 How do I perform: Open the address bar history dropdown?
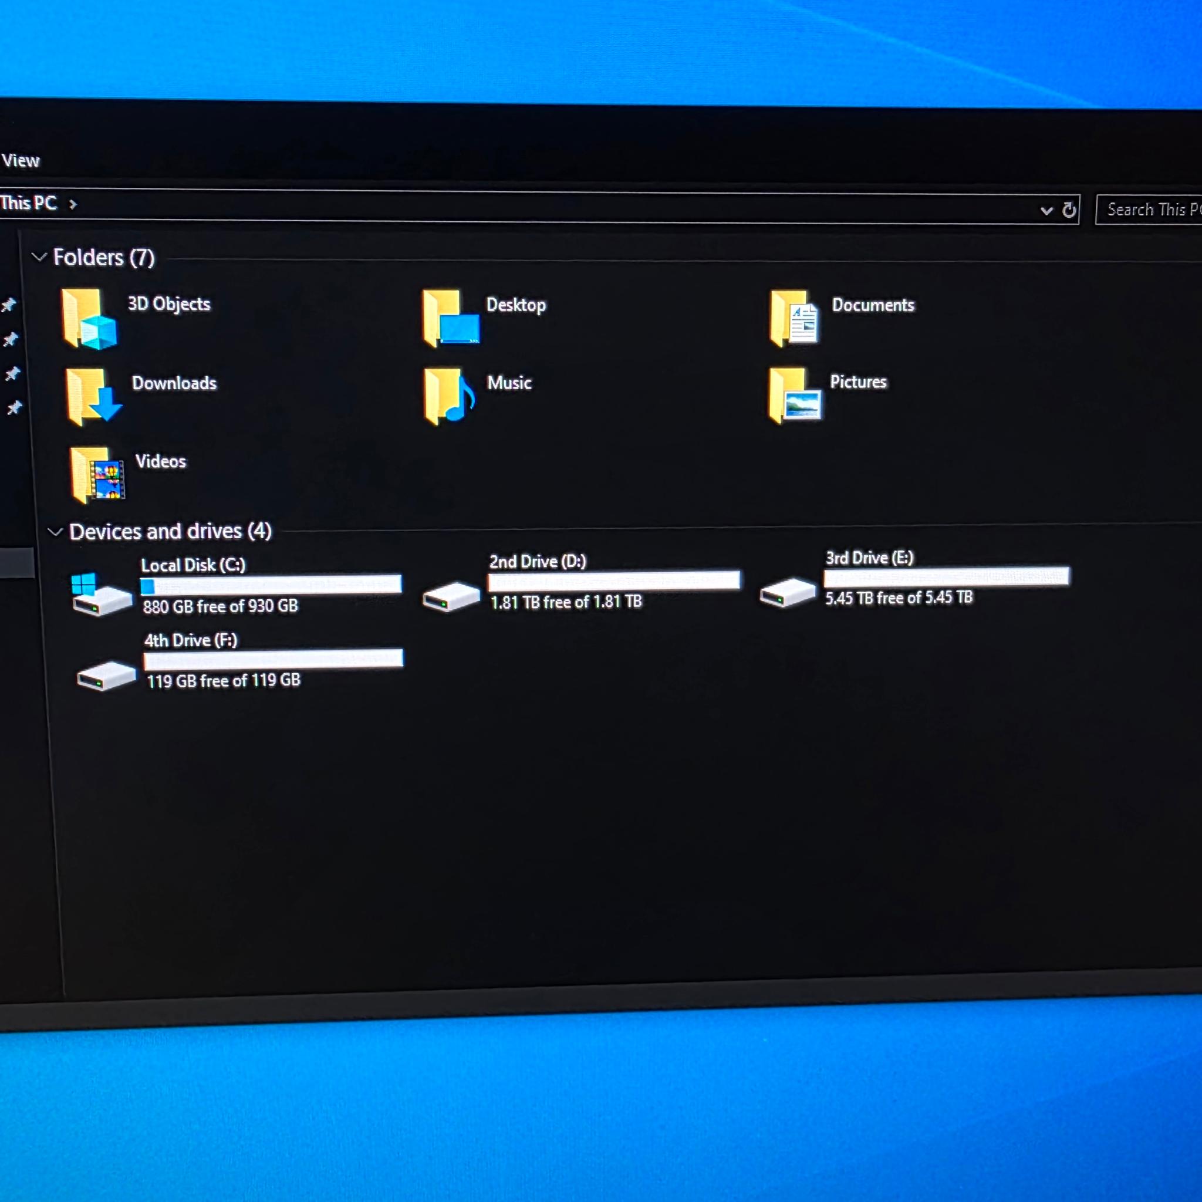point(1046,210)
